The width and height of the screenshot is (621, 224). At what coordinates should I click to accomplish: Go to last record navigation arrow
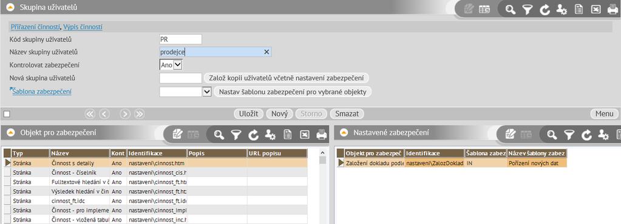[x=139, y=114]
